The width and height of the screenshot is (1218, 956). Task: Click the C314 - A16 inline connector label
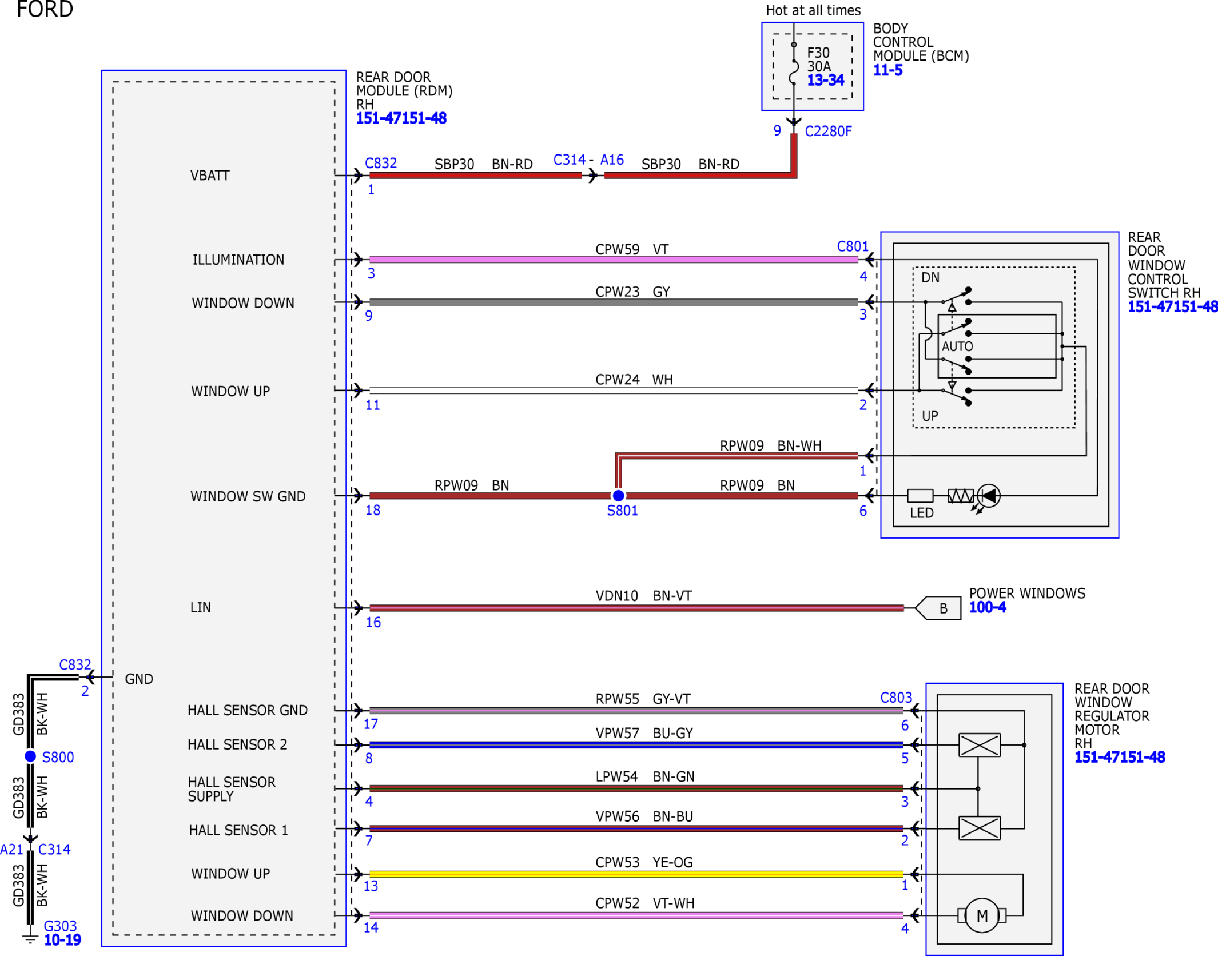[588, 160]
